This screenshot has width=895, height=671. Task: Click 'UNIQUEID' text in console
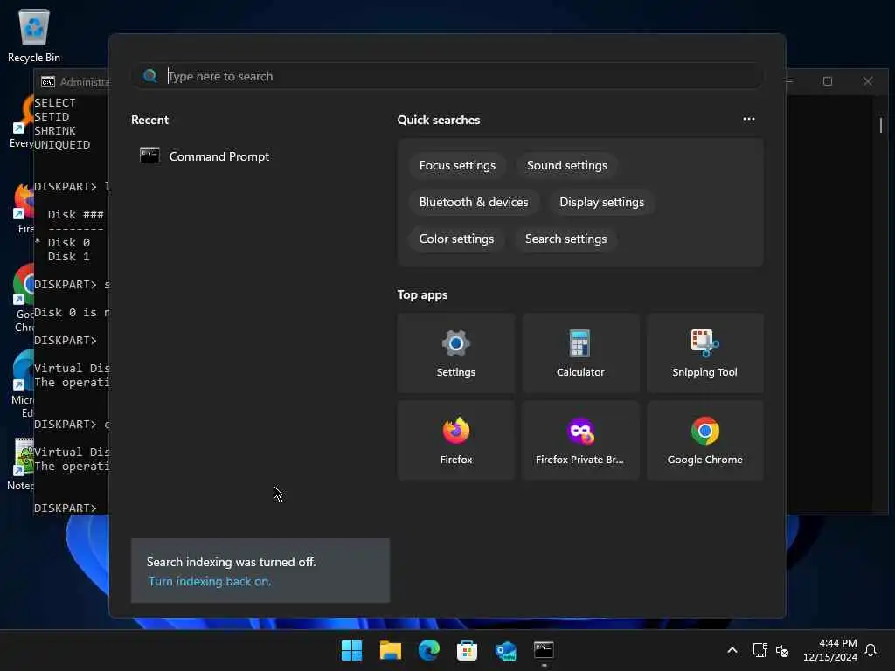click(x=62, y=144)
